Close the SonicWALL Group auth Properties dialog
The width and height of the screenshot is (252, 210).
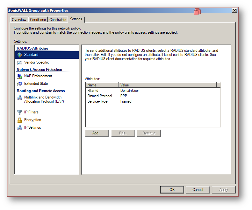point(234,10)
